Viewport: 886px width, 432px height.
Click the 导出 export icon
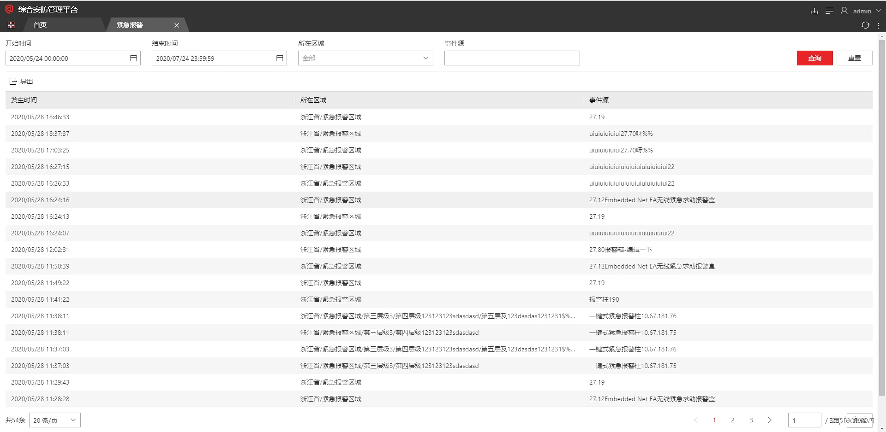(13, 81)
